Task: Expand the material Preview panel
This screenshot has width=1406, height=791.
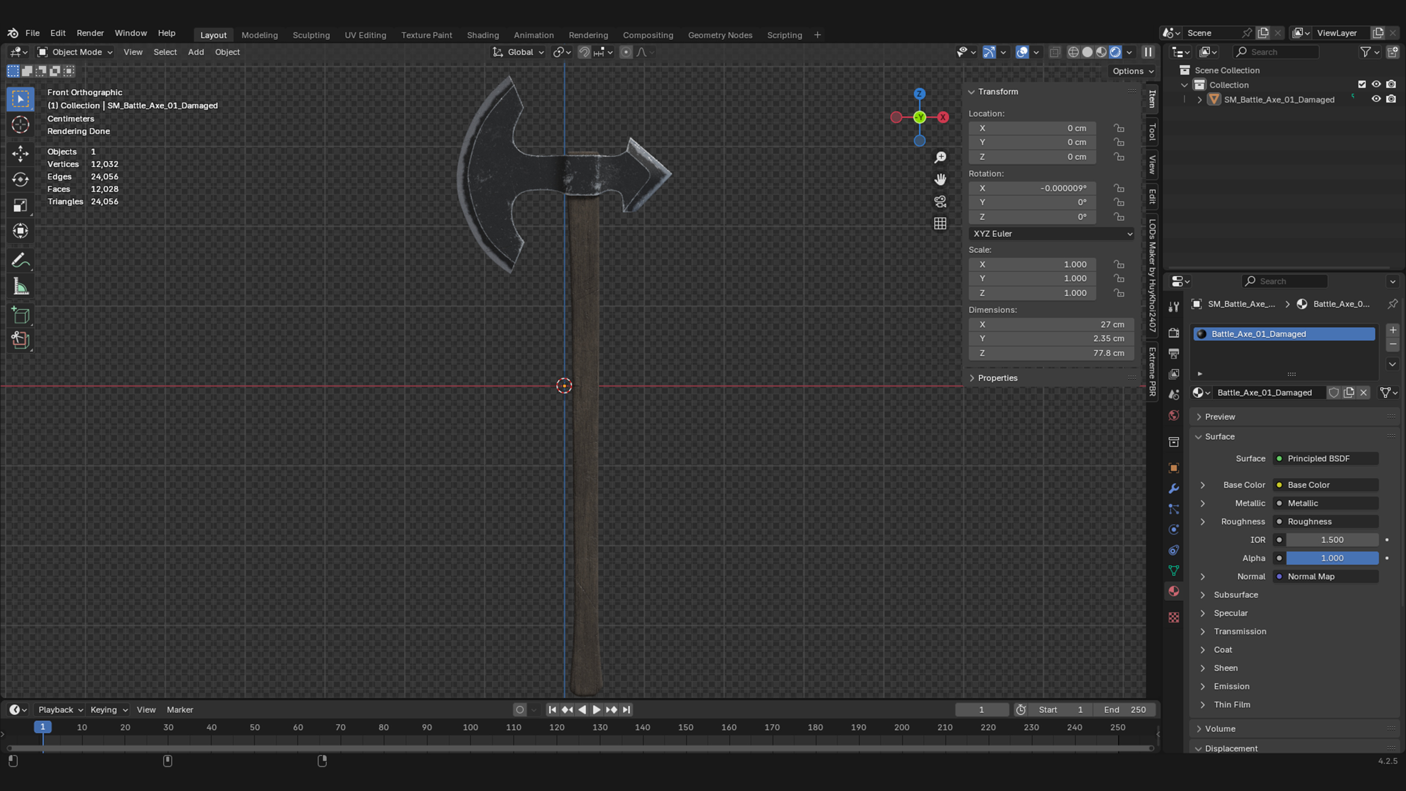Action: coord(1219,416)
